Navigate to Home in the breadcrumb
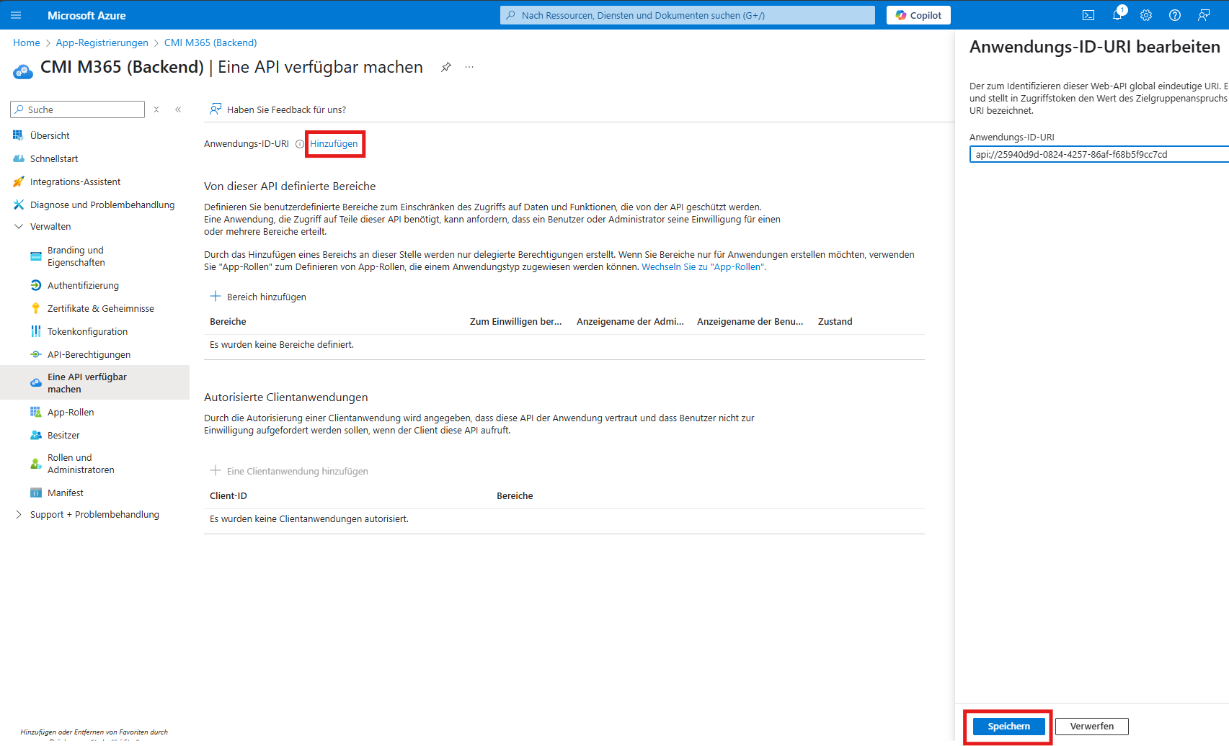 coord(26,42)
